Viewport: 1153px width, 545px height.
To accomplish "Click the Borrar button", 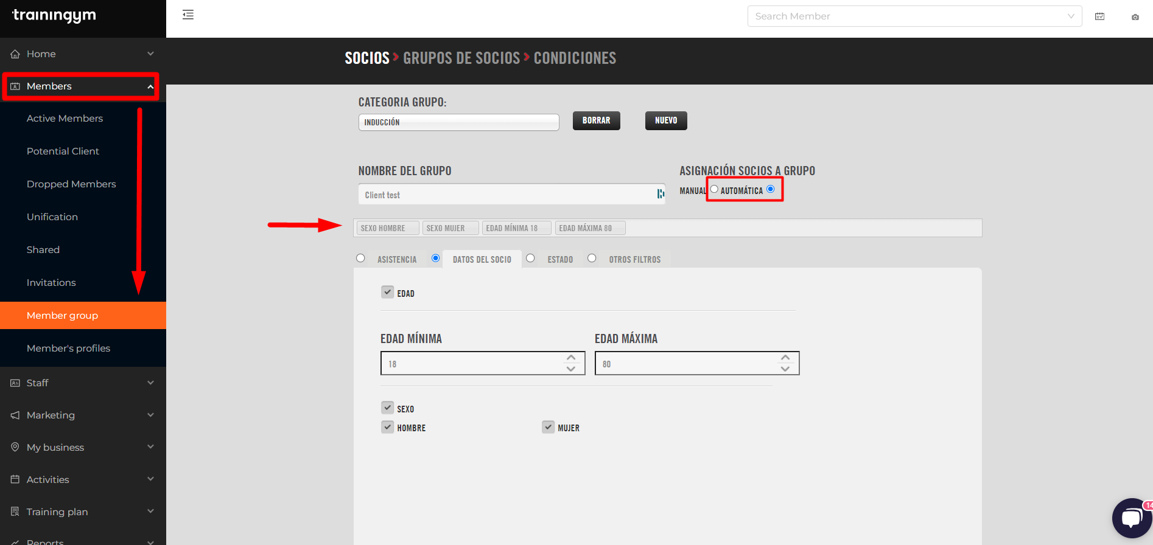I will (596, 120).
